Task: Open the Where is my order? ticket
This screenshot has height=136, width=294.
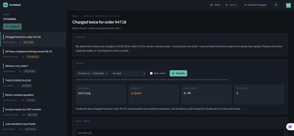Action: [x=33, y=68]
